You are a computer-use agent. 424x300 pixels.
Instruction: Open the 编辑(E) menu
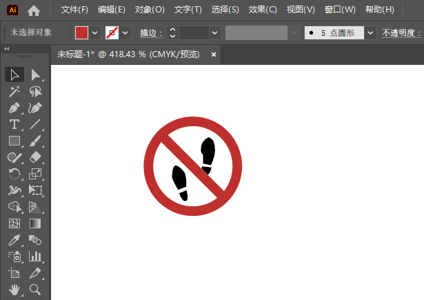point(112,10)
